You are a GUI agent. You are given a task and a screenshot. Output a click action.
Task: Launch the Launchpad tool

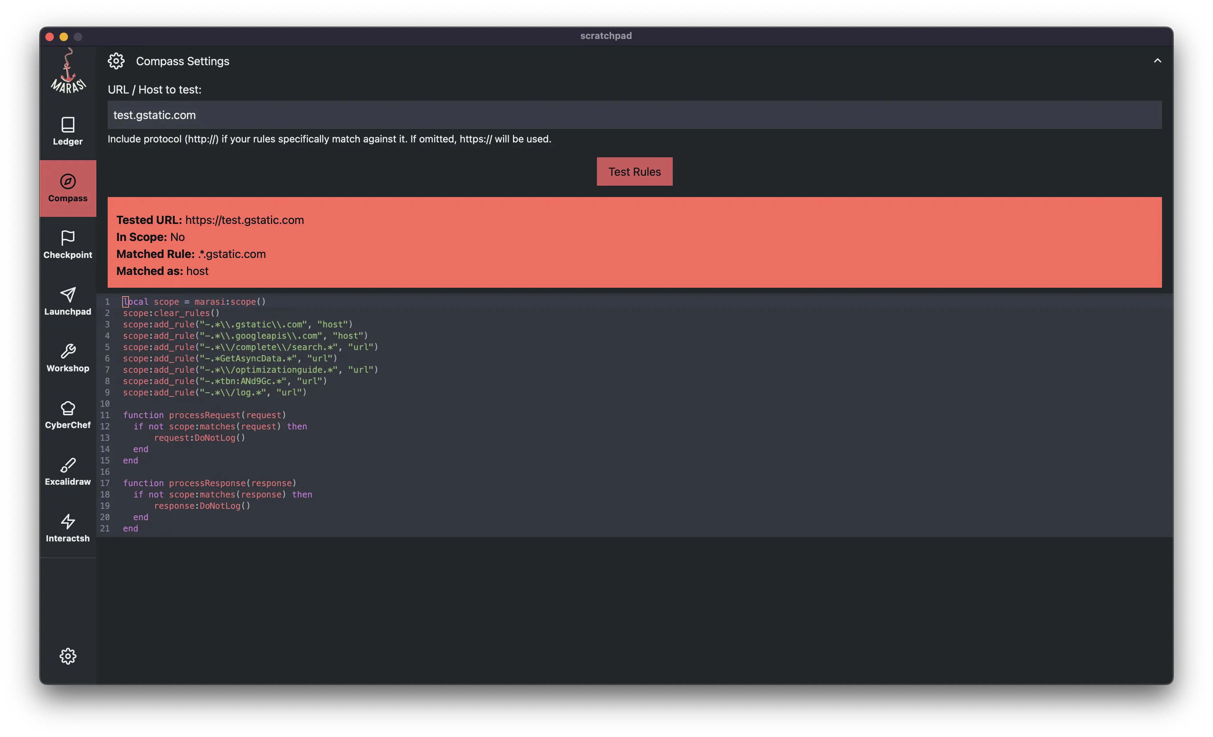pyautogui.click(x=67, y=301)
